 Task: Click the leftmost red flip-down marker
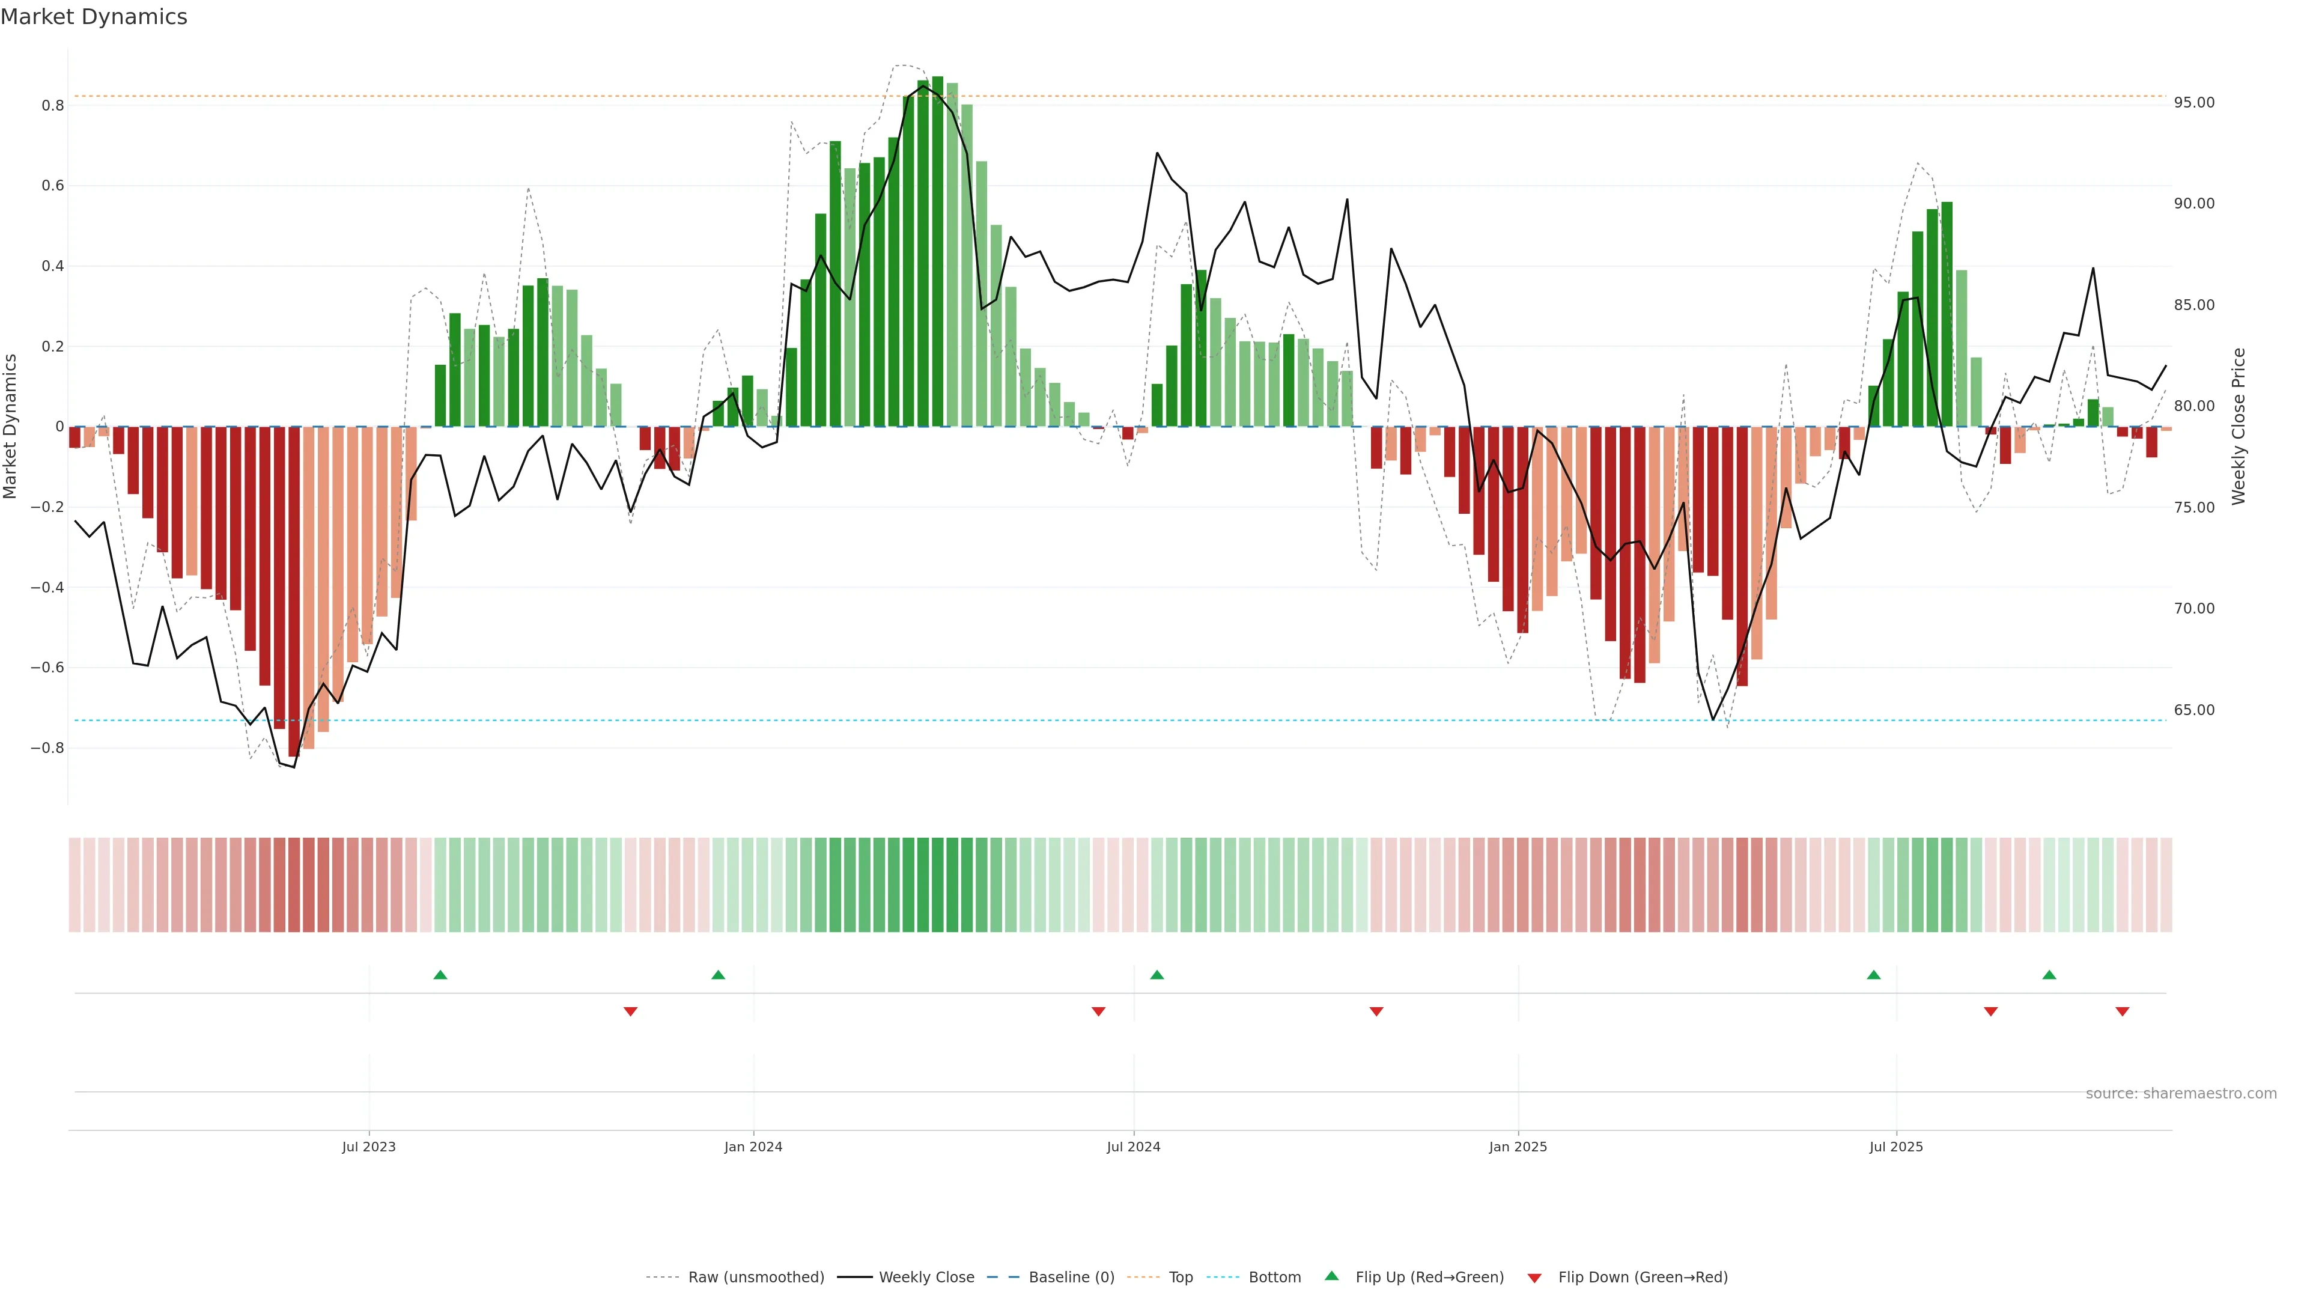tap(630, 1011)
